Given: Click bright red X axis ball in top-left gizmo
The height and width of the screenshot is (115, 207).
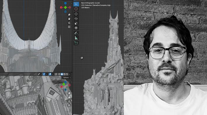Looking at the screenshot, I should pyautogui.click(x=61, y=8).
